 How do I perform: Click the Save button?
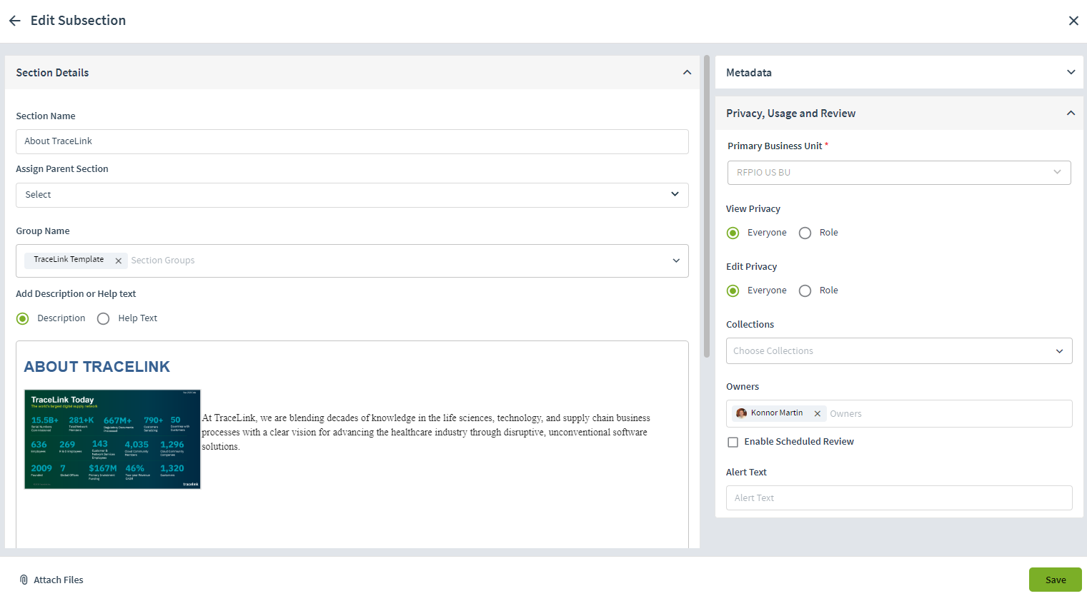(x=1056, y=580)
